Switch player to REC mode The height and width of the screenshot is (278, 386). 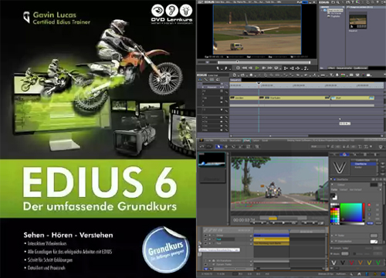coord(306,2)
